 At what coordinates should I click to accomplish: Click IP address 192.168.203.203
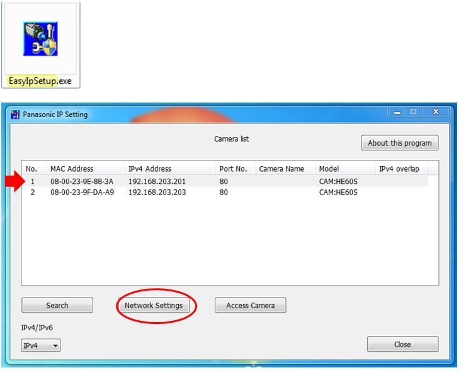click(157, 193)
